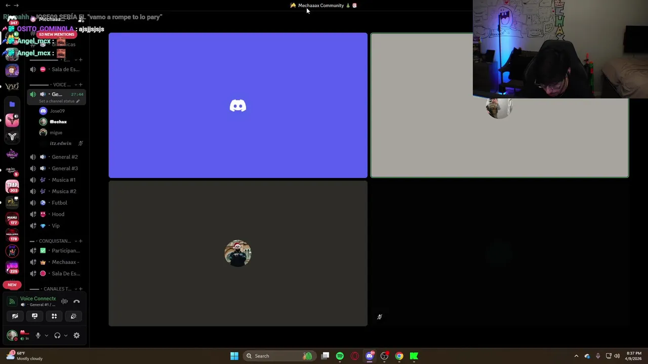Join the Musica #1 voice channel
The height and width of the screenshot is (364, 648).
[56, 180]
